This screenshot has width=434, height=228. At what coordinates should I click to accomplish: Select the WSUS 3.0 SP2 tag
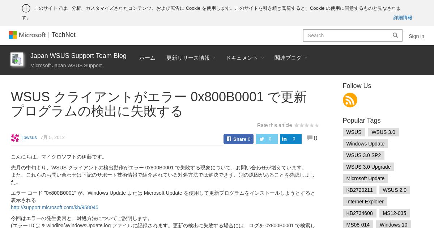pyautogui.click(x=363, y=155)
